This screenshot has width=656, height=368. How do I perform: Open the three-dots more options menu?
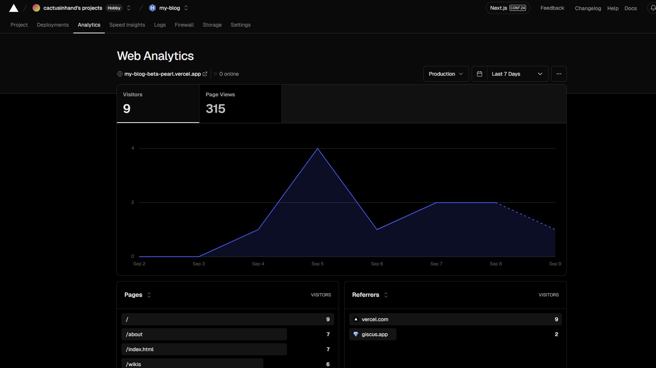[x=559, y=74]
